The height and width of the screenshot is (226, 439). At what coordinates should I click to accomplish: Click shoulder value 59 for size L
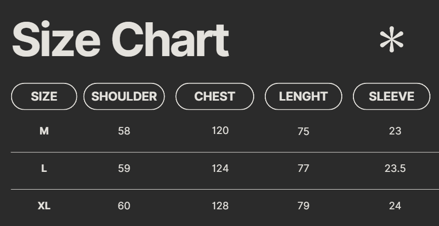pyautogui.click(x=124, y=168)
